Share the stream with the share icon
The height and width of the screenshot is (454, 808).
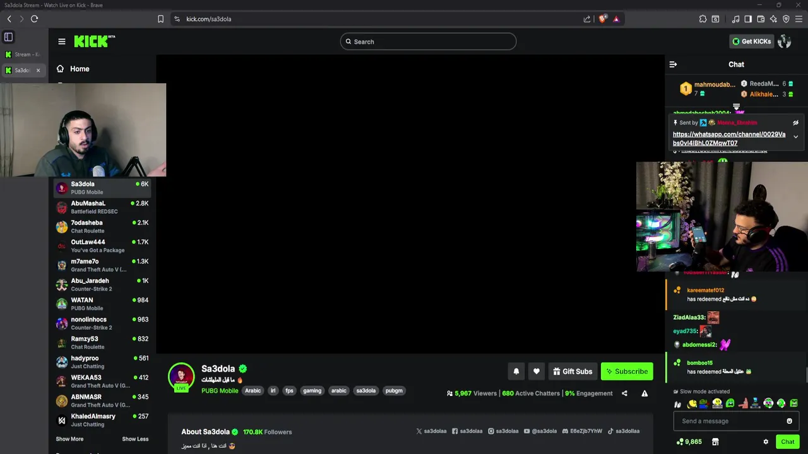(624, 393)
